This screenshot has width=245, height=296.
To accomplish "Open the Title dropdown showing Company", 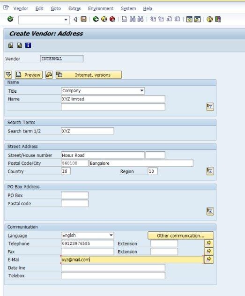I will [x=103, y=91].
